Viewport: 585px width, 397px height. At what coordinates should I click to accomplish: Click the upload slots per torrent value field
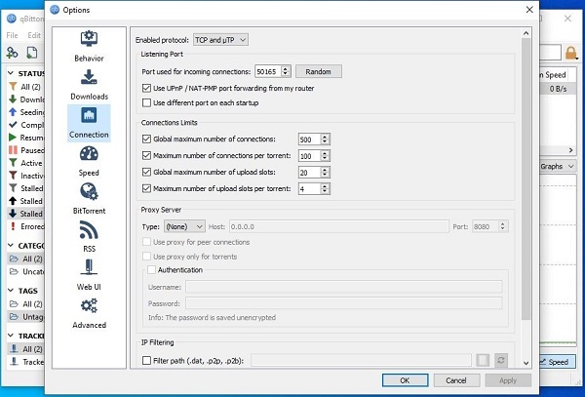[x=310, y=189]
